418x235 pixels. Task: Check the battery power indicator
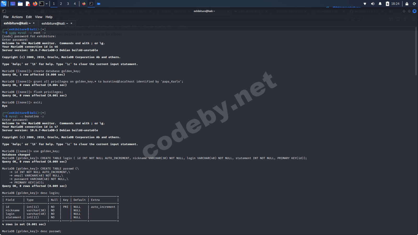[x=387, y=4]
